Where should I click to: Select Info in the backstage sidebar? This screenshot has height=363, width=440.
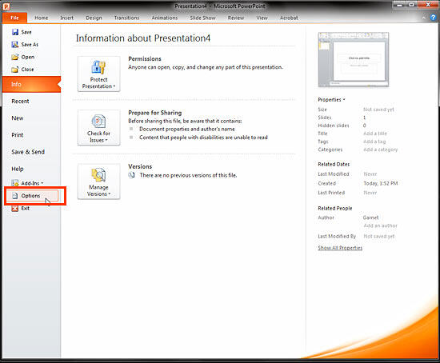point(31,84)
